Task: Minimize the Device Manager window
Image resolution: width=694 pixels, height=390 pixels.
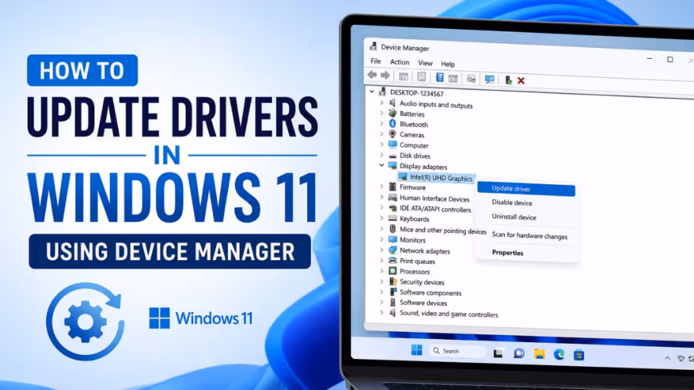Action: point(649,58)
